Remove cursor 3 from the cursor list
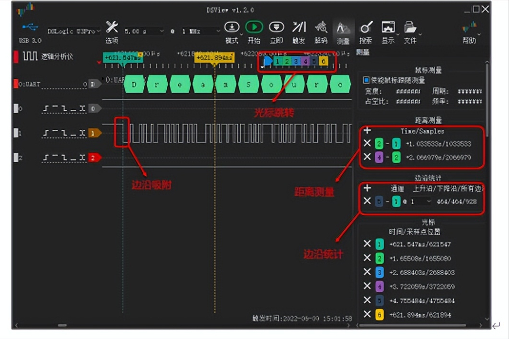 [x=367, y=272]
